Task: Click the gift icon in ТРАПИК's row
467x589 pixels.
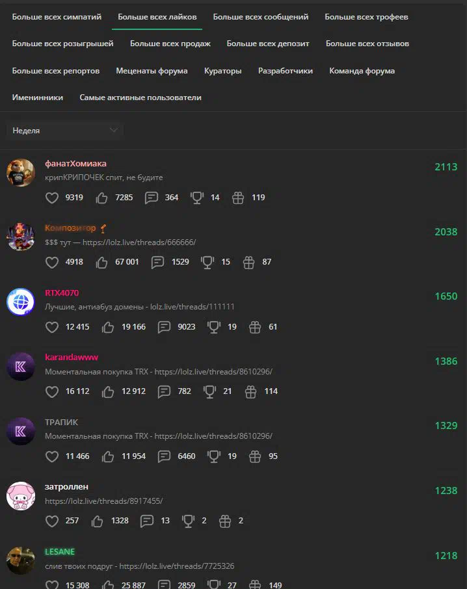Action: coord(255,456)
